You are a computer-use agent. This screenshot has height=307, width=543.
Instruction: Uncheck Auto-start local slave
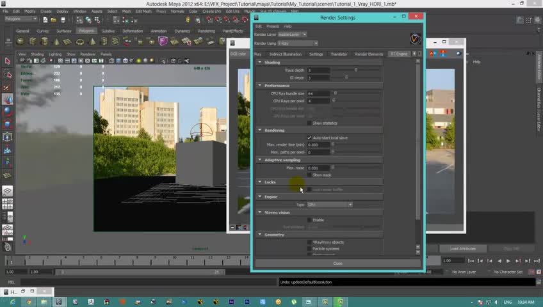[309, 138]
